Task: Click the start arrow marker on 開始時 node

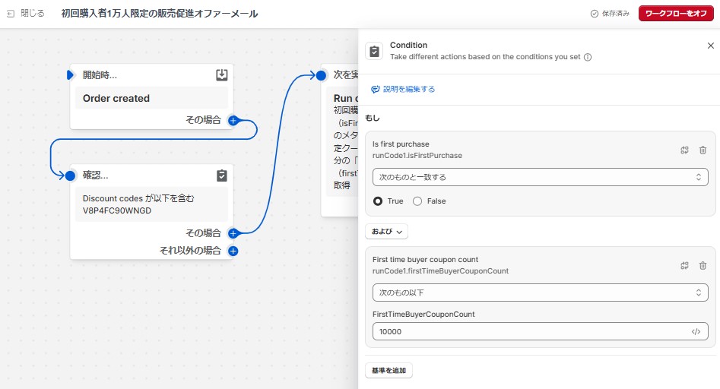Action: pos(70,74)
